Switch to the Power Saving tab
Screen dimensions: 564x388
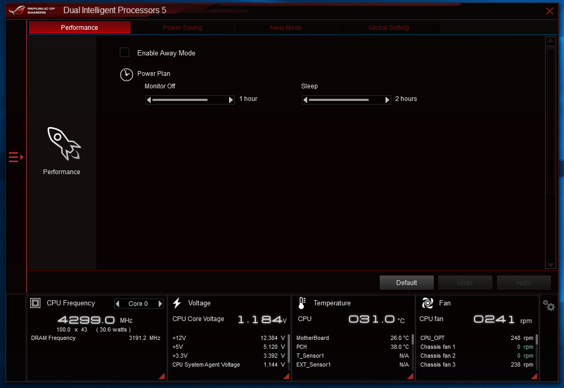click(x=183, y=27)
